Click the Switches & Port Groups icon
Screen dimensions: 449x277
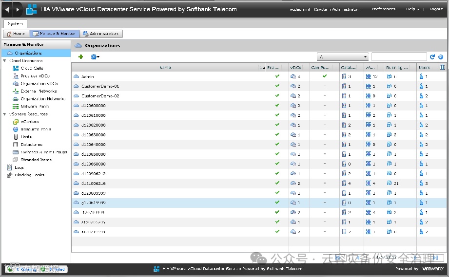16,152
